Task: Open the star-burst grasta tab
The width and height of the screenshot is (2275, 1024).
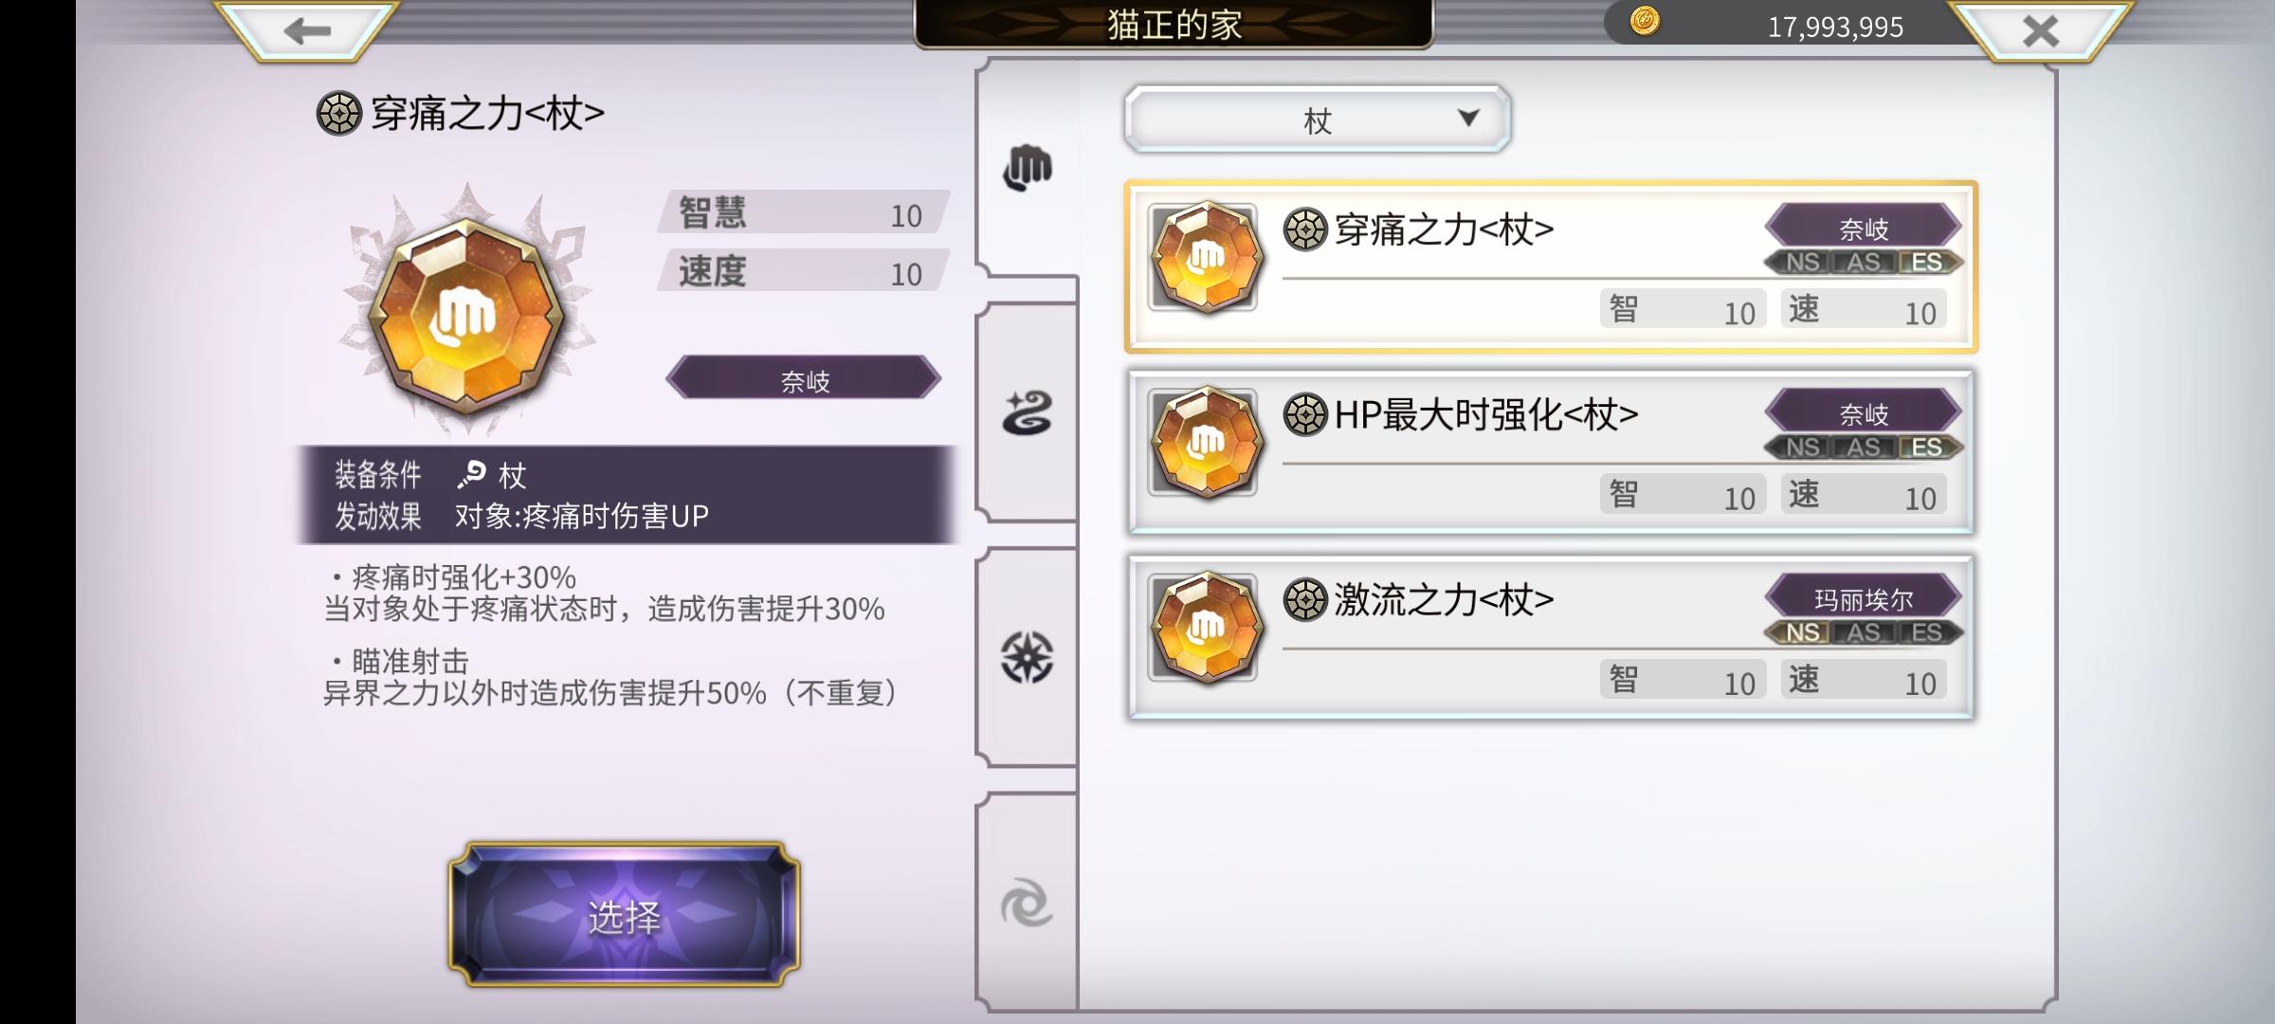Action: pyautogui.click(x=1028, y=657)
